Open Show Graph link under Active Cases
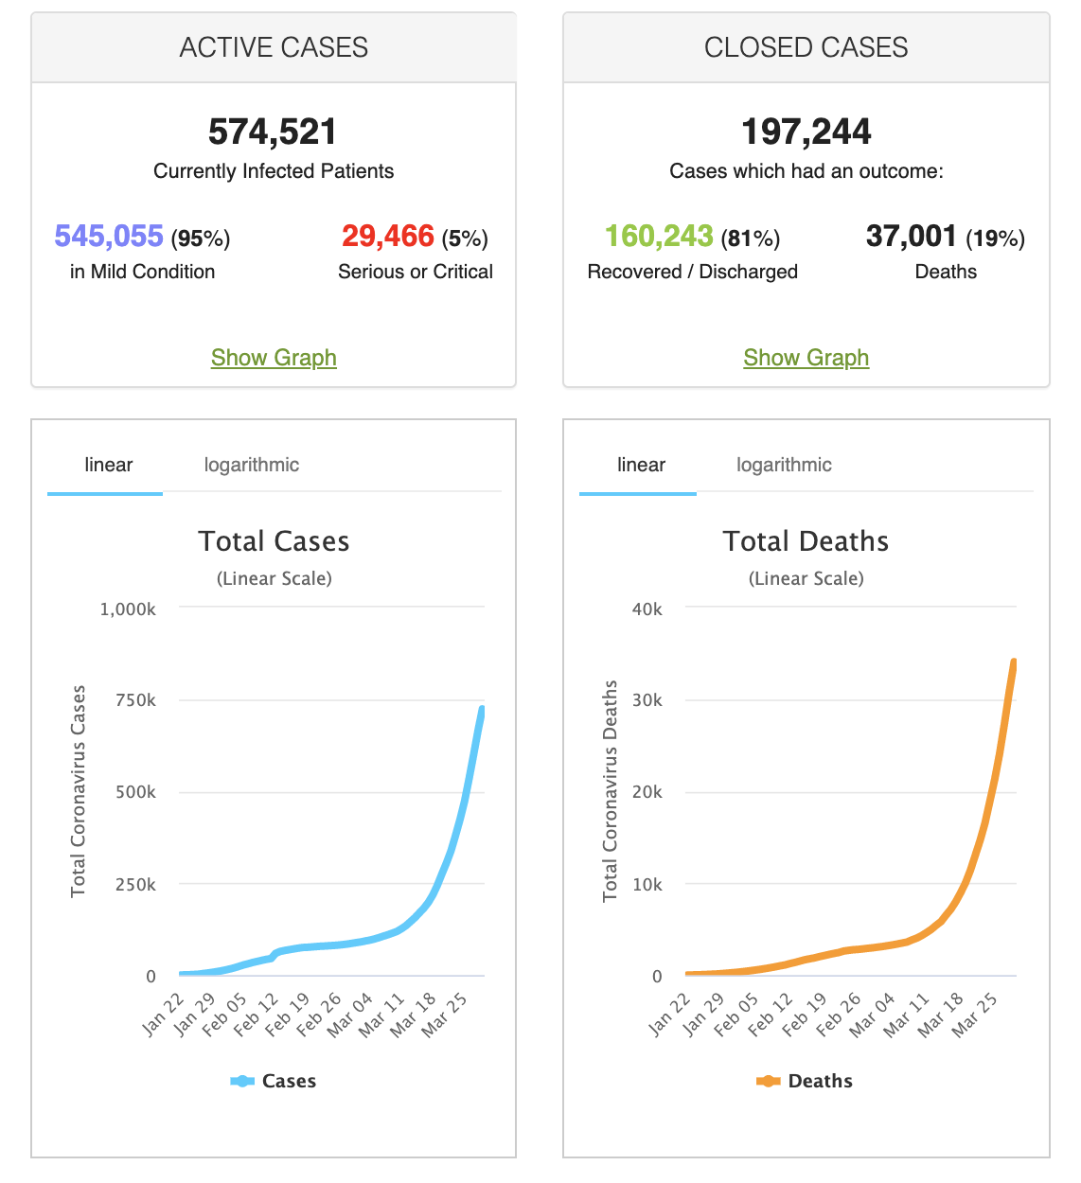 coord(274,358)
